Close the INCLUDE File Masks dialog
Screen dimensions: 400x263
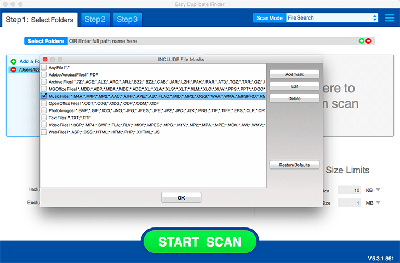[x=45, y=59]
